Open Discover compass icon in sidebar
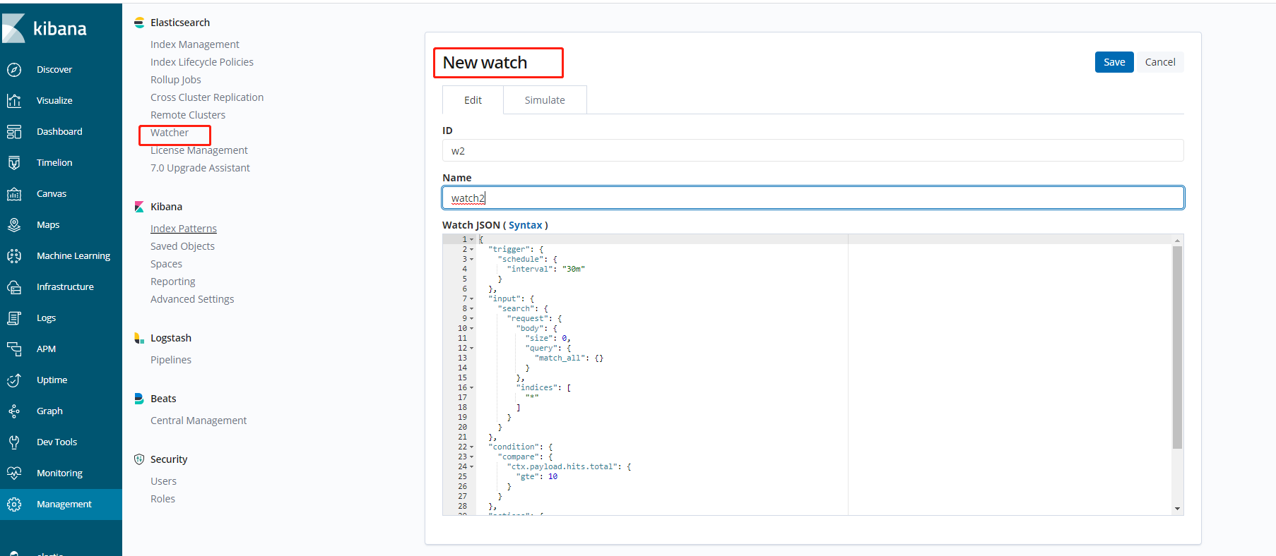The image size is (1276, 556). [x=14, y=70]
